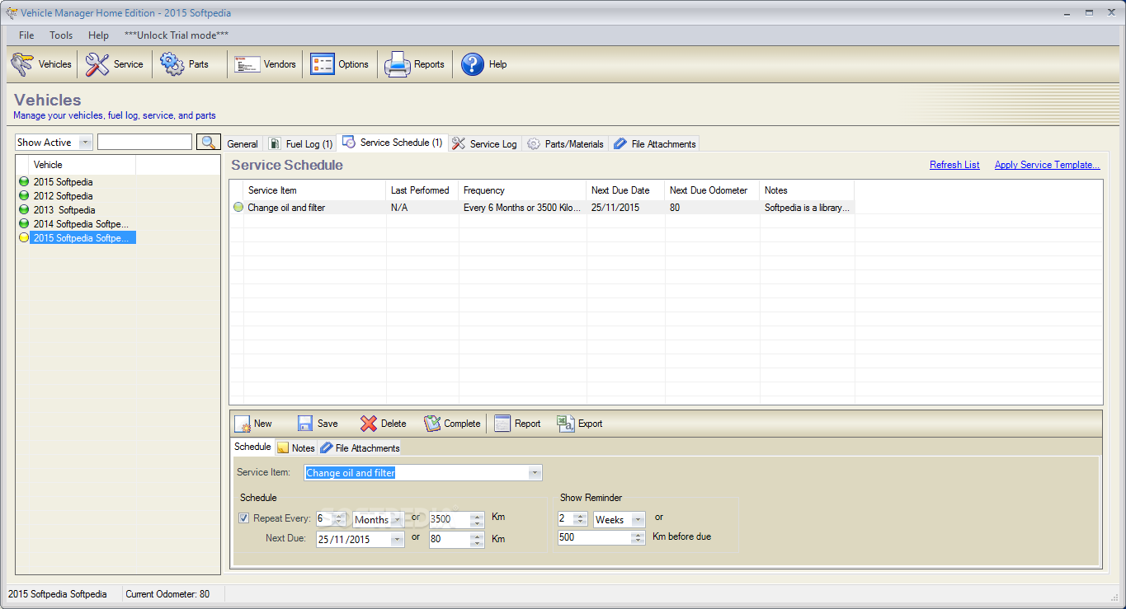Click status dot of Change oil row
The width and height of the screenshot is (1126, 609).
point(238,208)
